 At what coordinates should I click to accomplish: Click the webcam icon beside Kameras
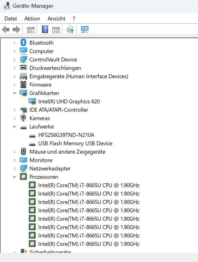point(24,118)
